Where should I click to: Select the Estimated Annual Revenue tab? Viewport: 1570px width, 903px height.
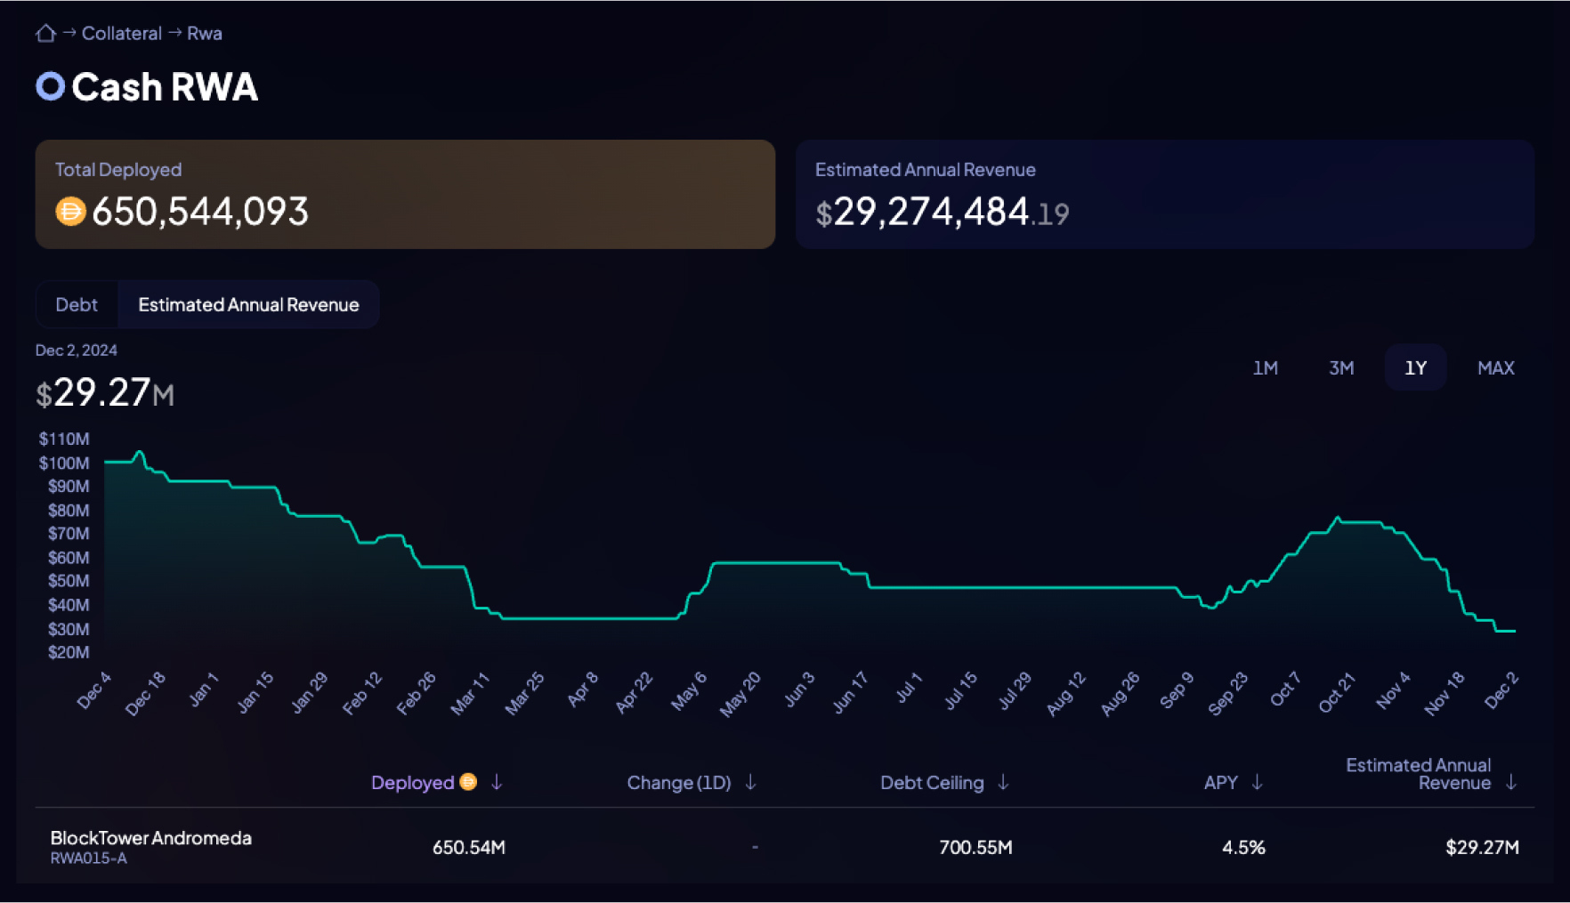click(248, 305)
